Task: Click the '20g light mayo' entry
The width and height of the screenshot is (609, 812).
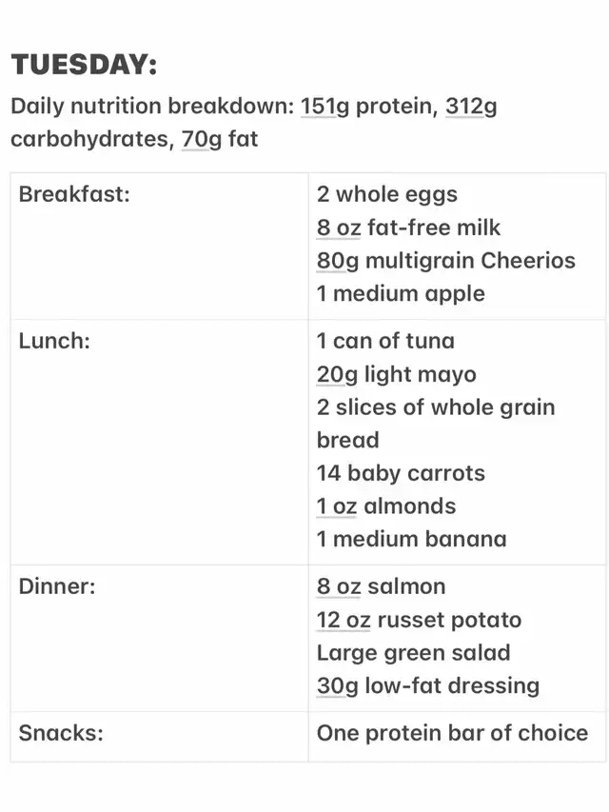Action: (396, 374)
